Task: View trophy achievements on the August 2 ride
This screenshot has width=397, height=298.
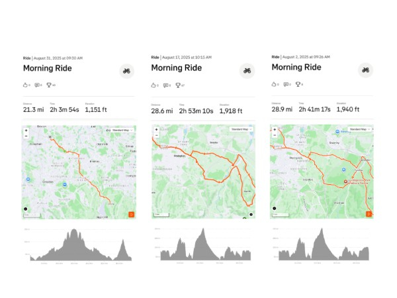Action: pos(298,85)
